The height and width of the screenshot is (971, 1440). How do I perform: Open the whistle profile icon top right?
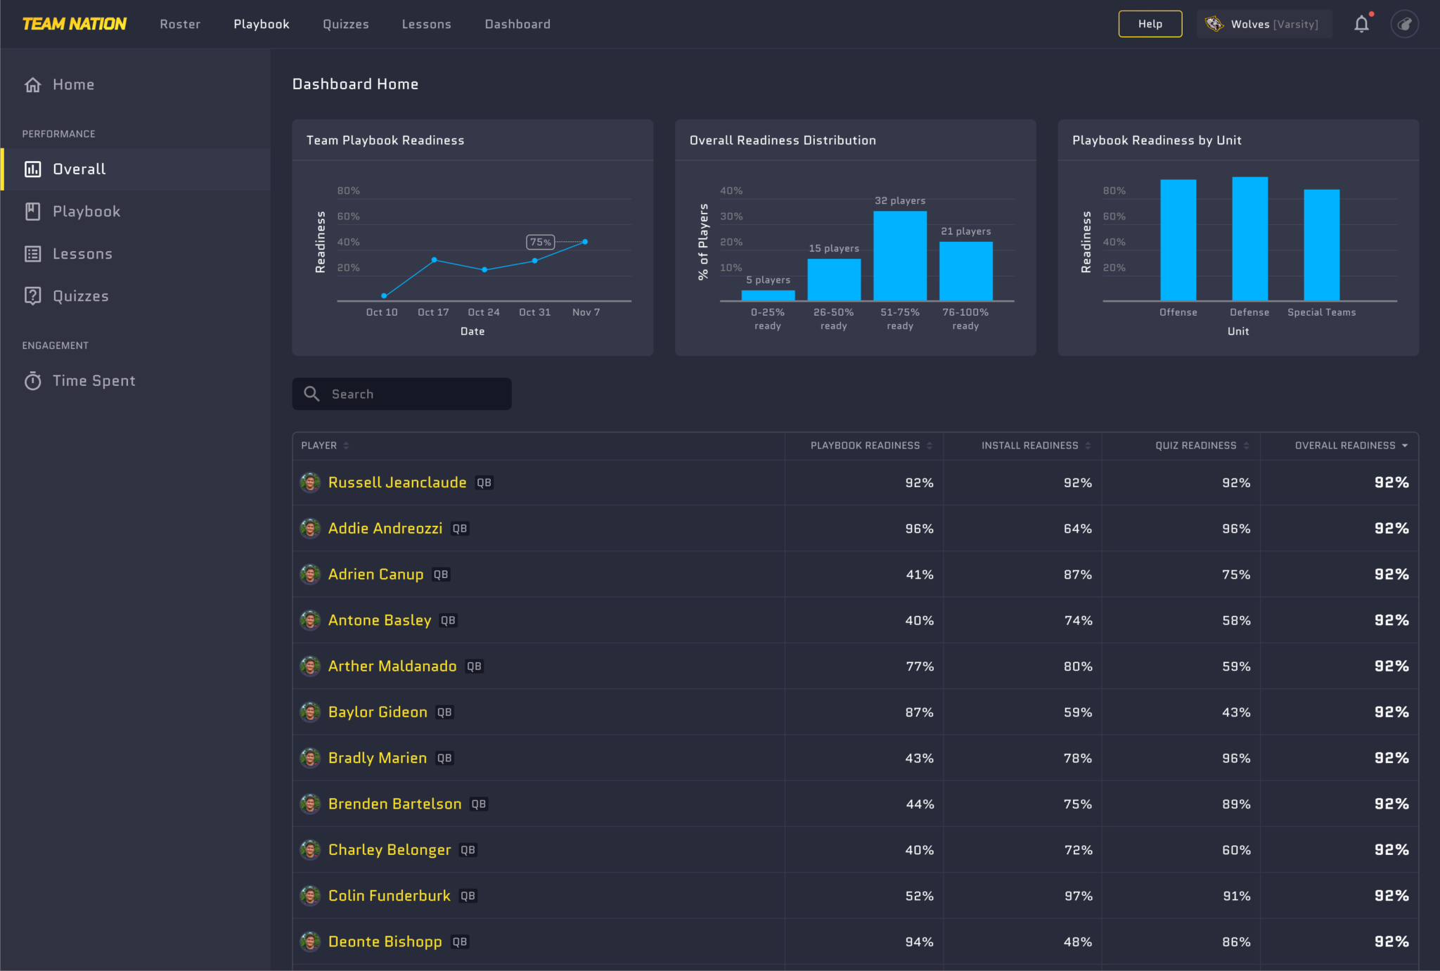[1406, 23]
